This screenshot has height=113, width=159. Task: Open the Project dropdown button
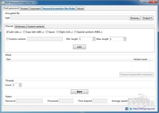click(x=148, y=18)
